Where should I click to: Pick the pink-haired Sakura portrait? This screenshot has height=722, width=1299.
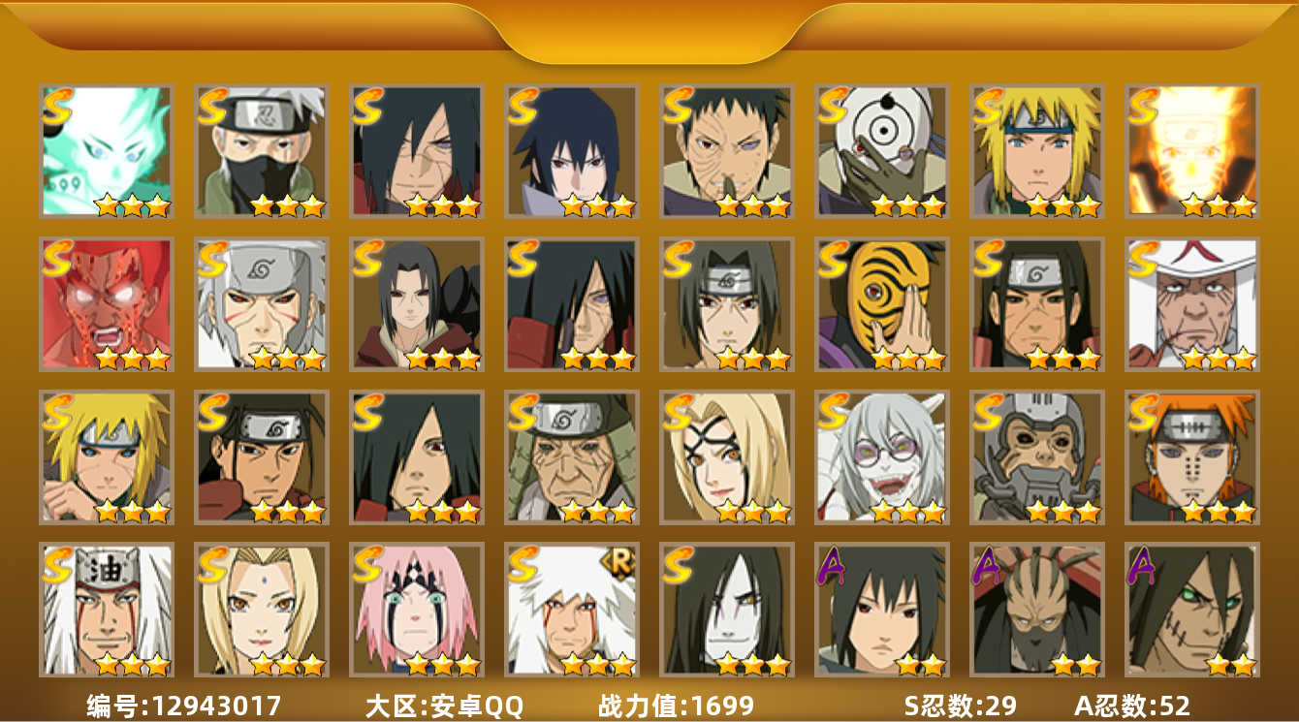point(416,610)
